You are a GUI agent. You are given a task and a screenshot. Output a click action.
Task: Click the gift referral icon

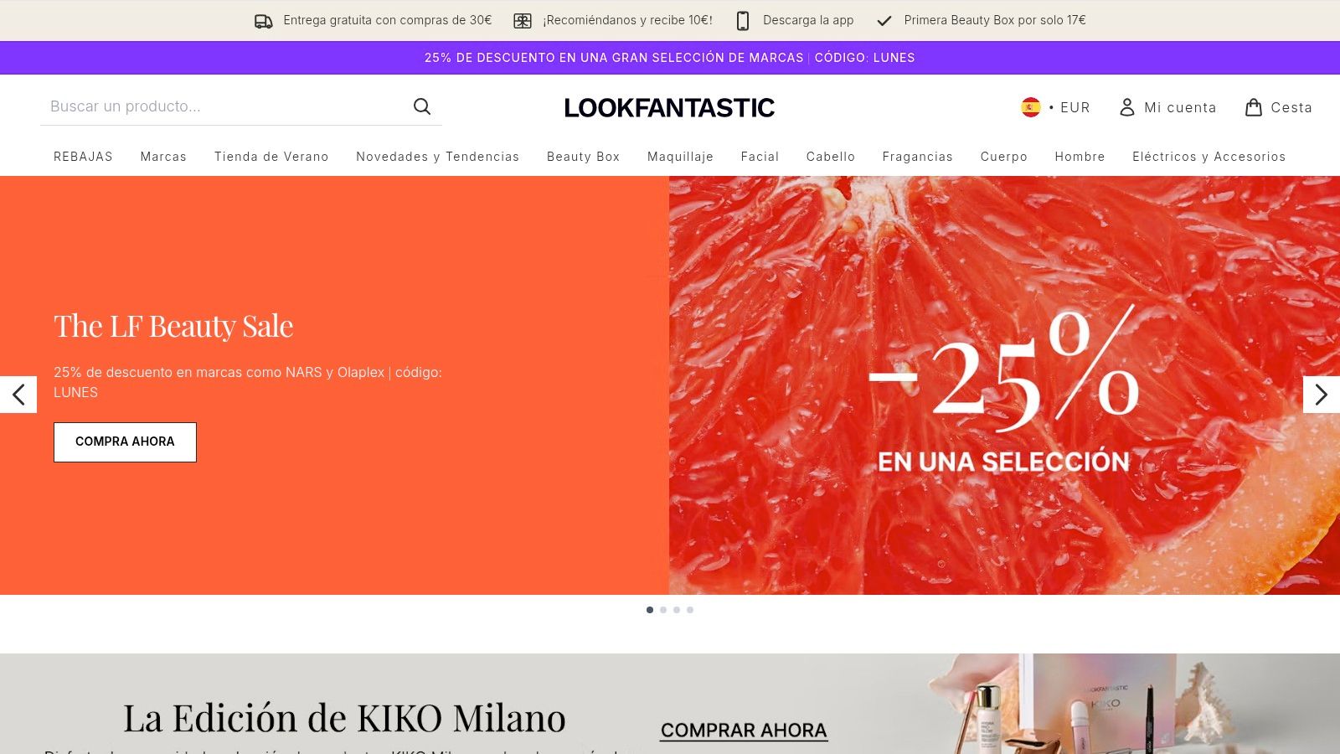(523, 21)
